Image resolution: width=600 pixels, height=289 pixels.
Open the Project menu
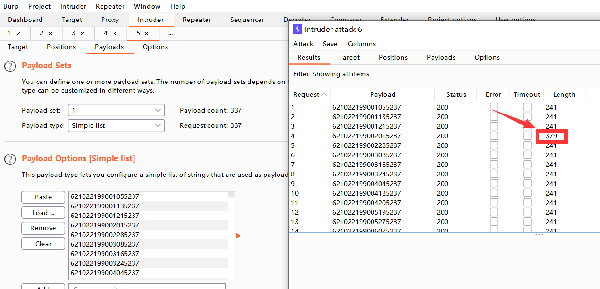coord(40,6)
